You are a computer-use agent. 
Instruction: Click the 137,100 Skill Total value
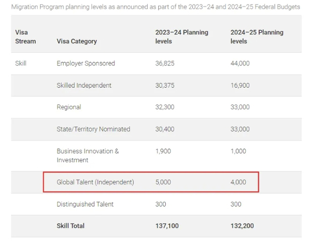tap(167, 226)
